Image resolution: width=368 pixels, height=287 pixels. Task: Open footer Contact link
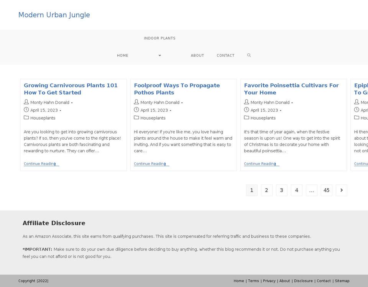[324, 281]
